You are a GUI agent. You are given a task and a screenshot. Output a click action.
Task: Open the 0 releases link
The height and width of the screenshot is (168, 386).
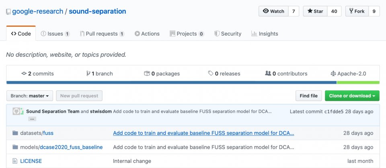pos(224,74)
